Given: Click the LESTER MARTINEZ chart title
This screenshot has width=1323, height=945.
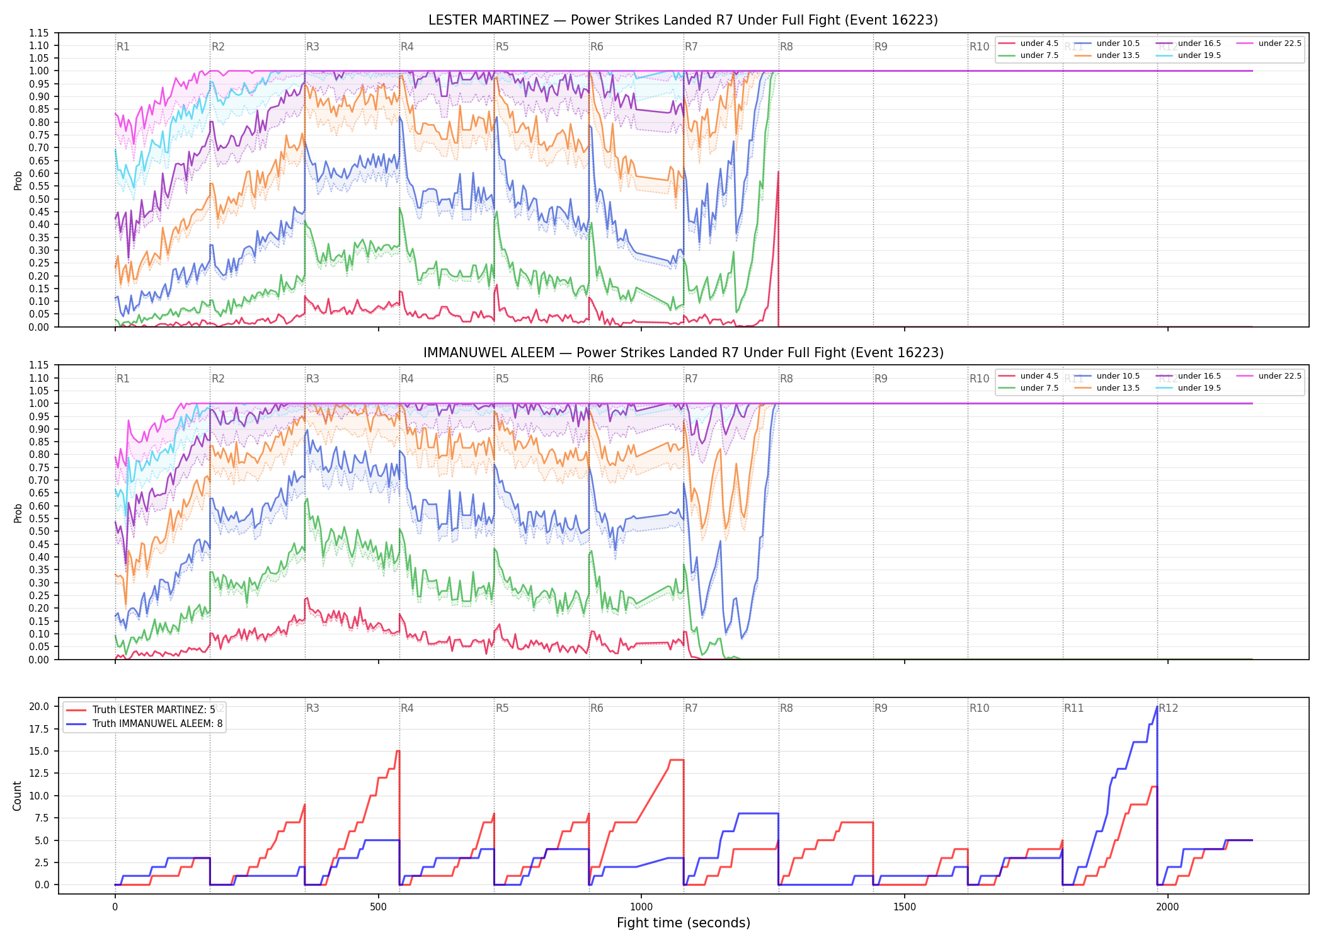Looking at the screenshot, I should pyautogui.click(x=683, y=20).
